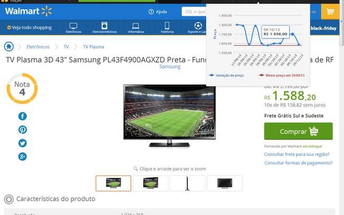344x215 pixels.
Task: Click the 09/10/13 chart data point
Action: pyautogui.click(x=292, y=34)
